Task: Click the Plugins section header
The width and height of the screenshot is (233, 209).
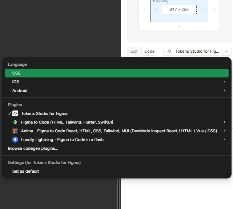Action: [15, 105]
